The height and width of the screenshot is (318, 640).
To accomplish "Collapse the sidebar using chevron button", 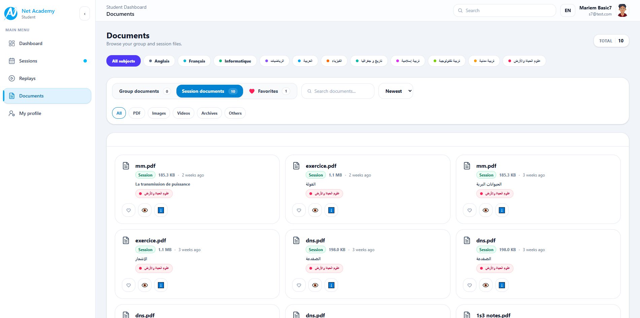I will [x=85, y=14].
